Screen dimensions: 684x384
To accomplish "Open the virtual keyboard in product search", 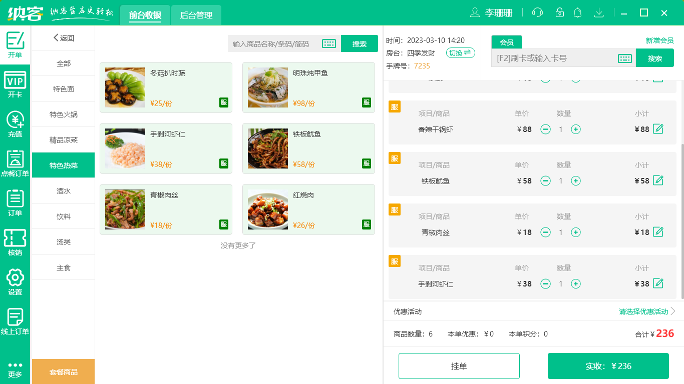I will [329, 43].
